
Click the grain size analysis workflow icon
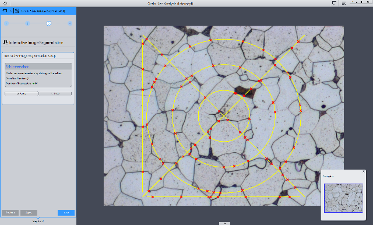point(16,11)
